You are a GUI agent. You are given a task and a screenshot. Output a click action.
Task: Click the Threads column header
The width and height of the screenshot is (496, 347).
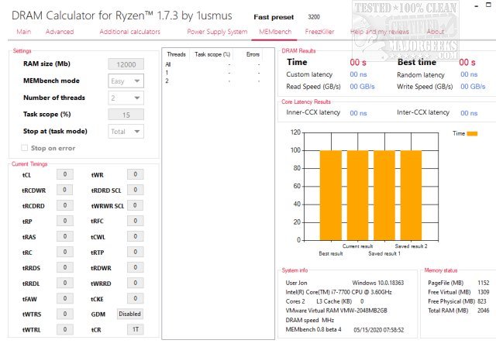[x=176, y=54]
